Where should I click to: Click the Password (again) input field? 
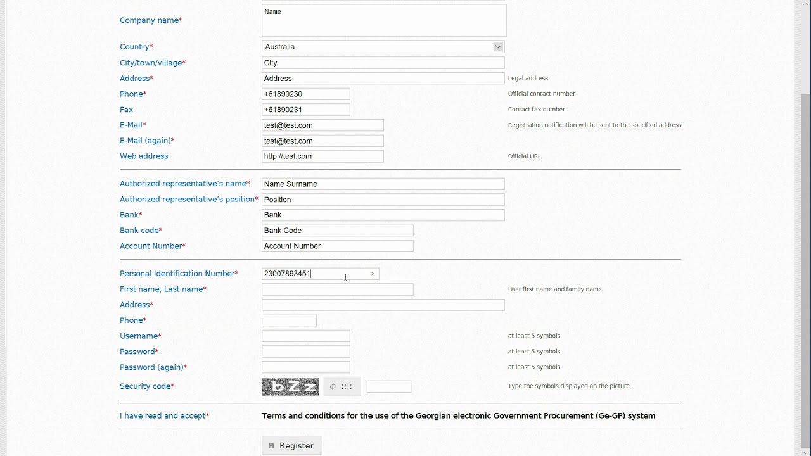305,367
